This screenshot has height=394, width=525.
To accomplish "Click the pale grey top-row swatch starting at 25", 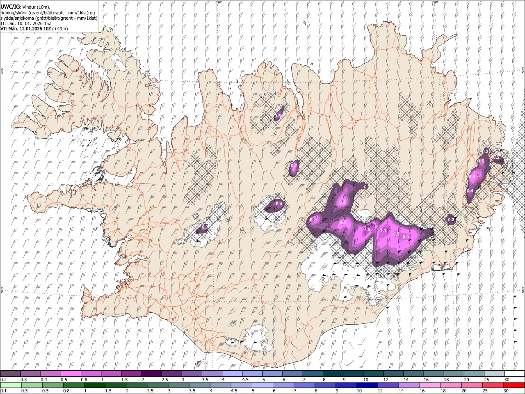I will click(x=494, y=374).
